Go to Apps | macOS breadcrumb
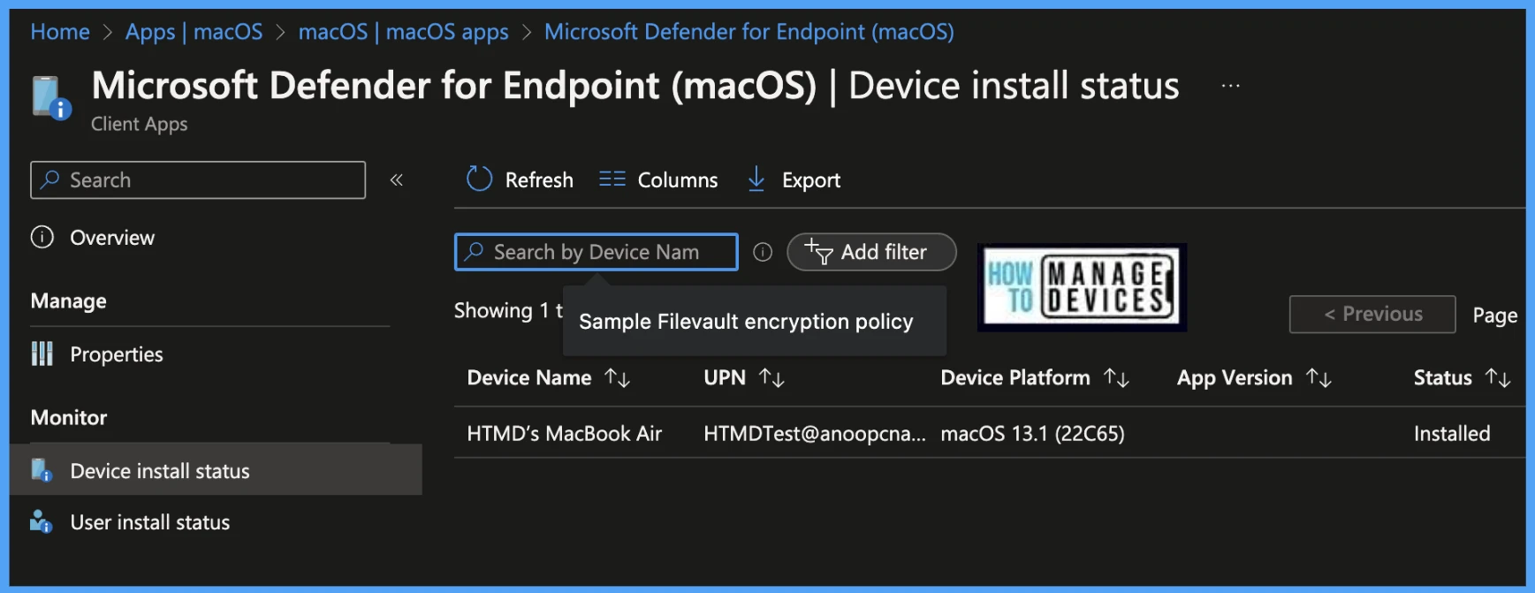 coord(194,32)
